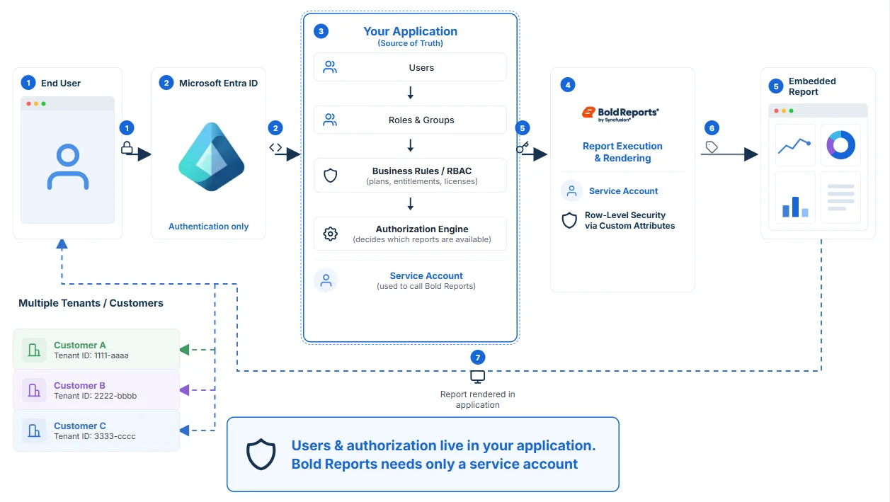Click the "Microsoft Entra ID" heading
Screen dimensions: 890x502
coord(218,83)
